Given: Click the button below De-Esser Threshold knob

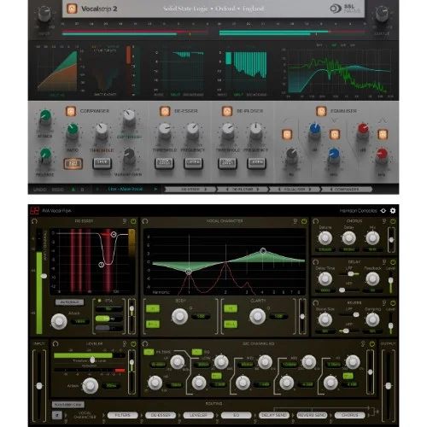Looking at the screenshot, I should coord(164,163).
